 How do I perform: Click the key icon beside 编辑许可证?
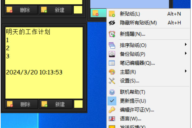112,110
